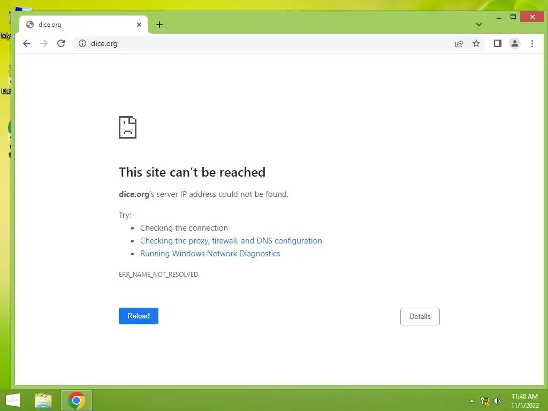Open Chrome three-dot menu
Viewport: 548px width, 411px height.
pyautogui.click(x=532, y=43)
